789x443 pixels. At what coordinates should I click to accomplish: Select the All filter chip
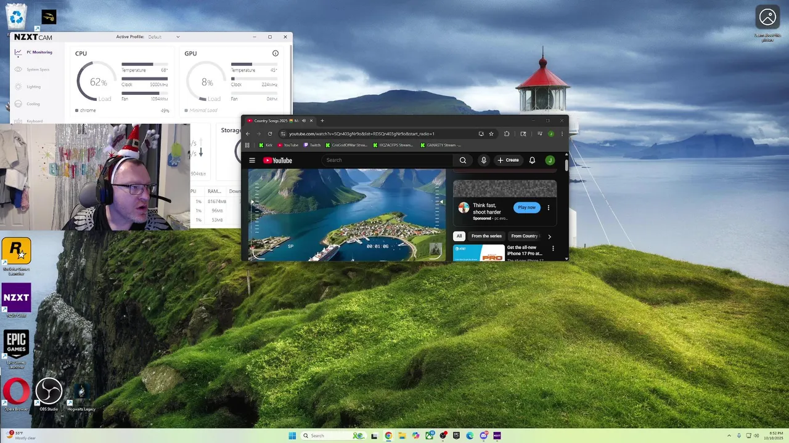459,236
